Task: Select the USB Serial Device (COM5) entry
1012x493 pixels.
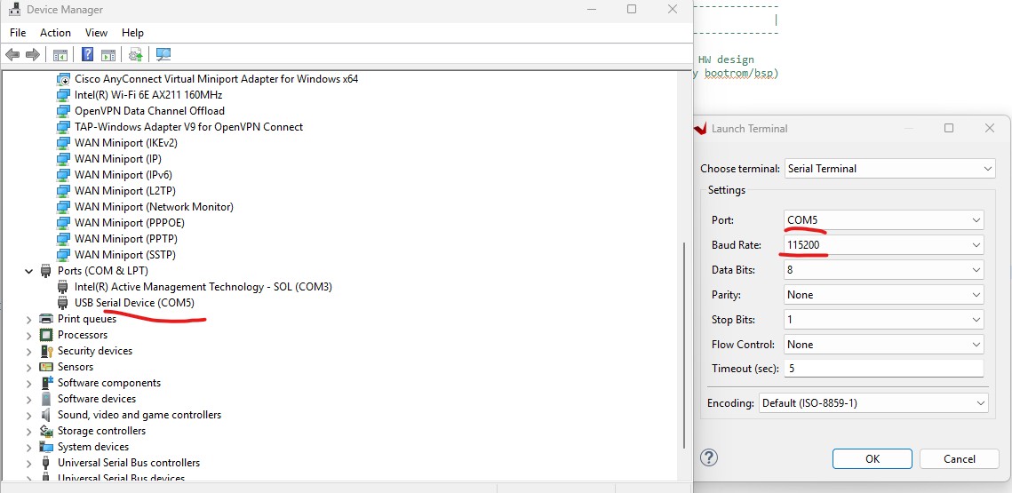Action: pos(134,303)
